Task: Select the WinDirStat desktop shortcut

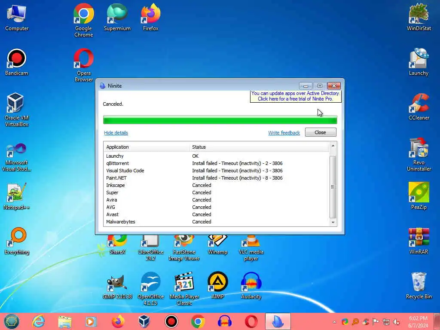Action: tap(419, 17)
